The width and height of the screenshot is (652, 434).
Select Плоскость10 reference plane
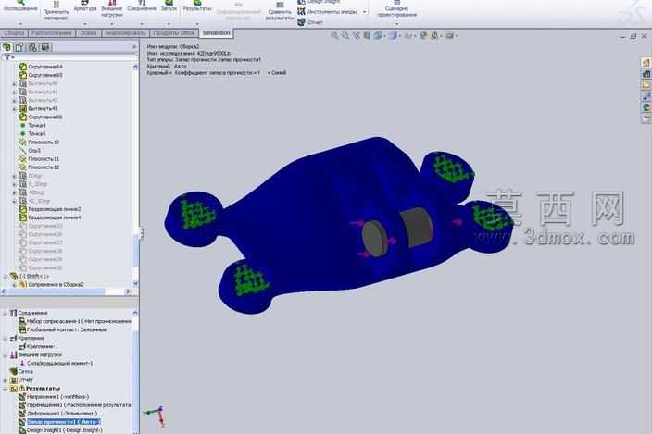39,142
